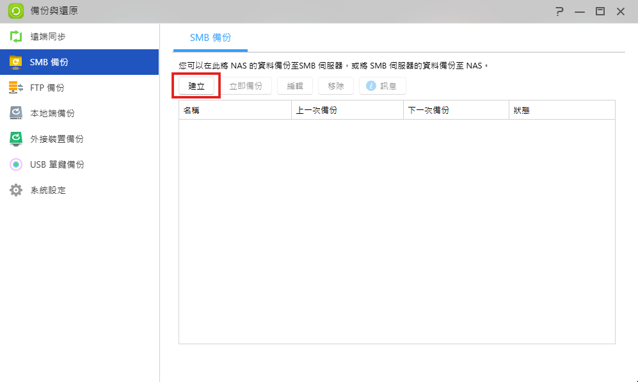Click the 備份與還原 app logo icon
The image size is (638, 382).
pos(16,11)
